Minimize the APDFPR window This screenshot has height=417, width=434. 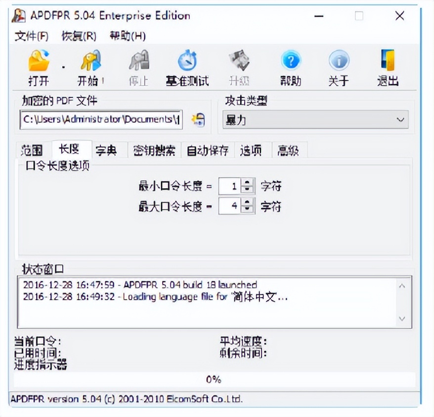point(319,16)
